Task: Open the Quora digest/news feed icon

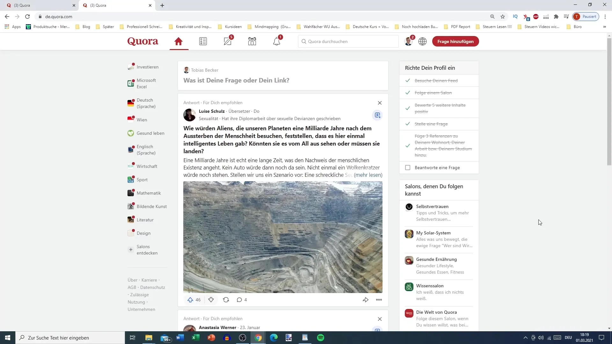Action: tap(203, 41)
